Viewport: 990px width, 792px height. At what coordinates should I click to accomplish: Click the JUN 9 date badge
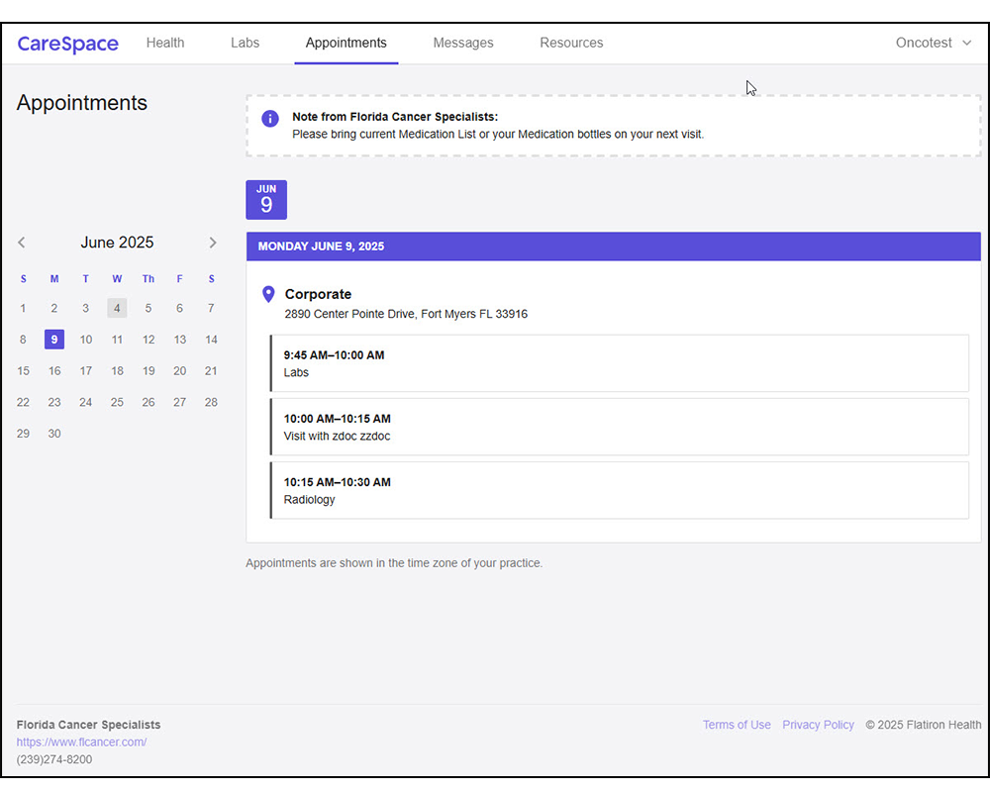(x=265, y=199)
